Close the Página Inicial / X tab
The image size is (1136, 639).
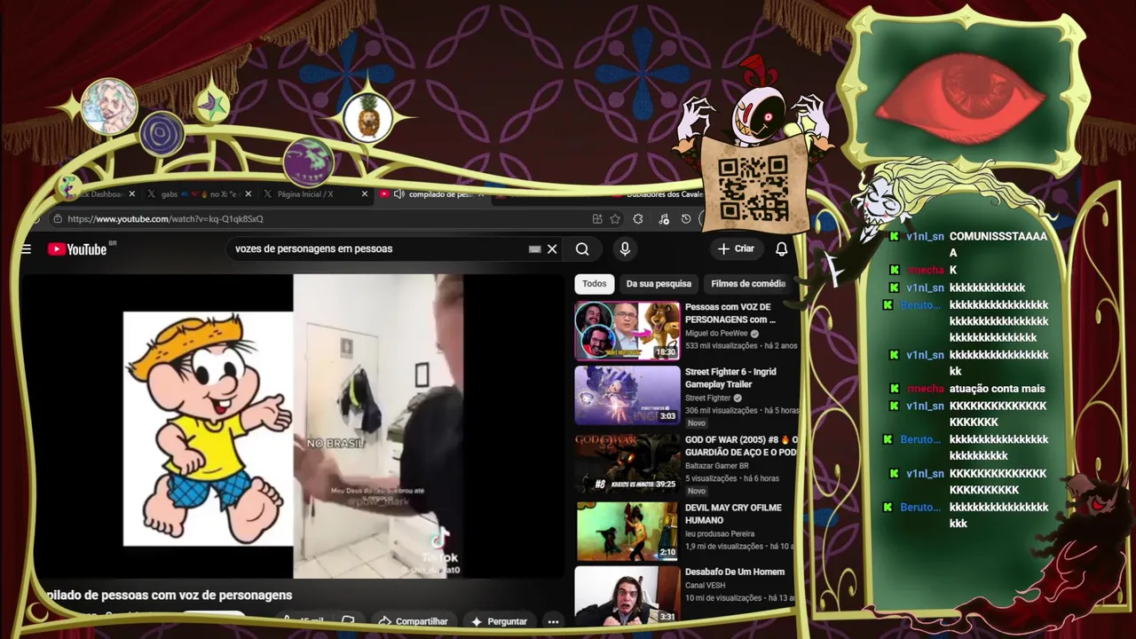[364, 194]
